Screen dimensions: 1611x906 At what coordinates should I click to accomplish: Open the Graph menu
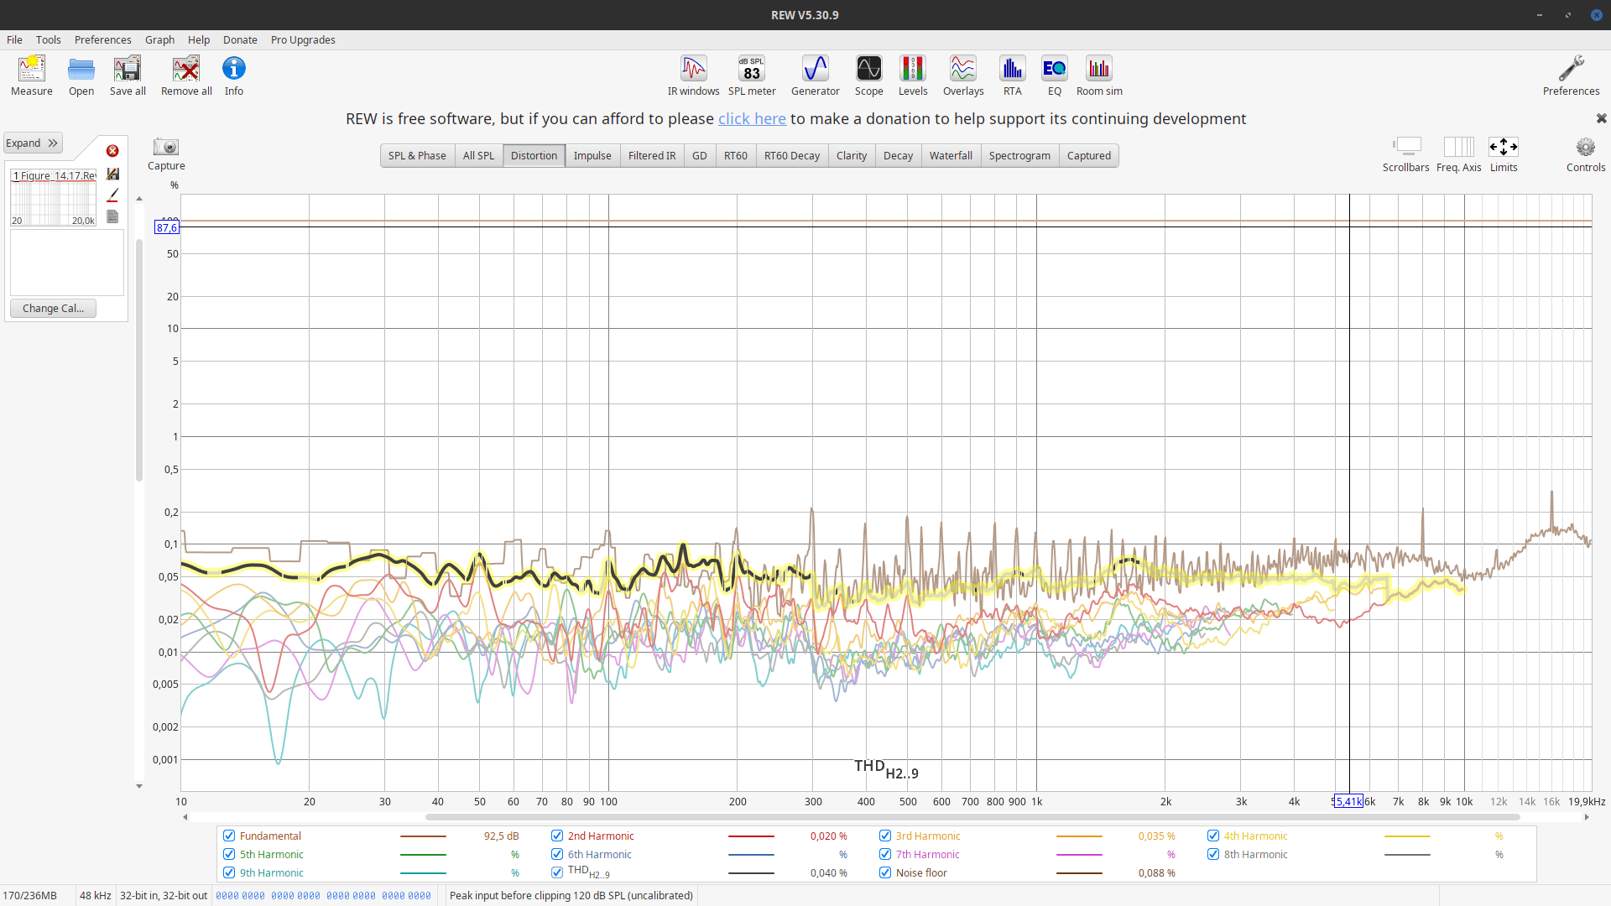[x=159, y=39]
